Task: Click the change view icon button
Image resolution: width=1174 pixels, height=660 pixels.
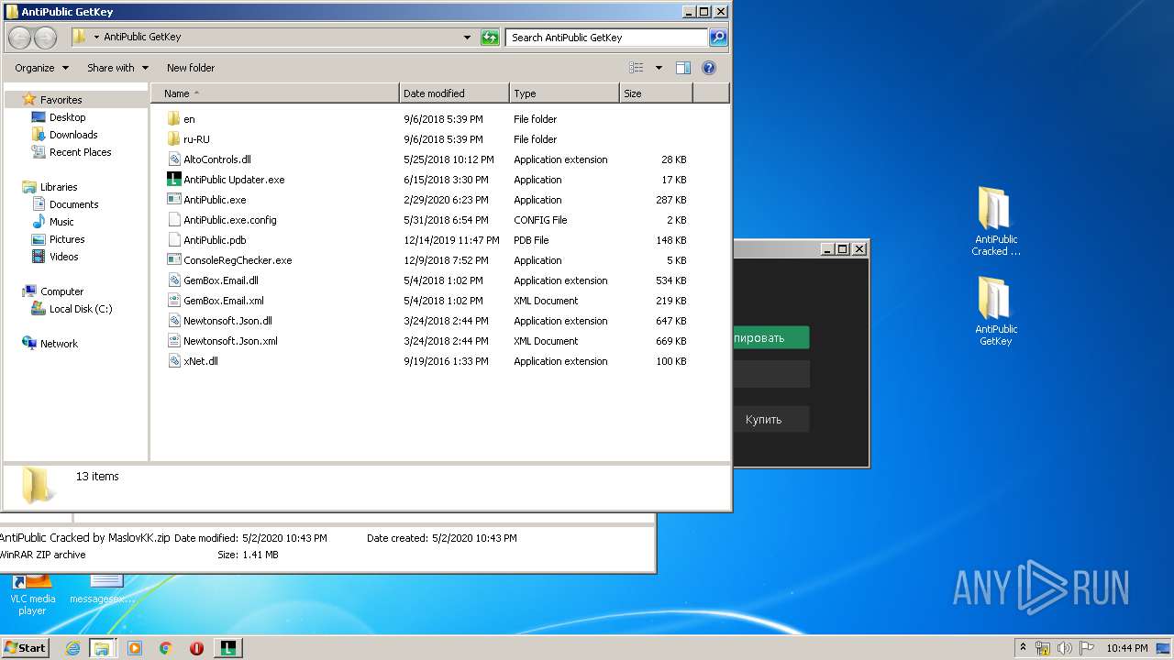Action: pos(637,68)
